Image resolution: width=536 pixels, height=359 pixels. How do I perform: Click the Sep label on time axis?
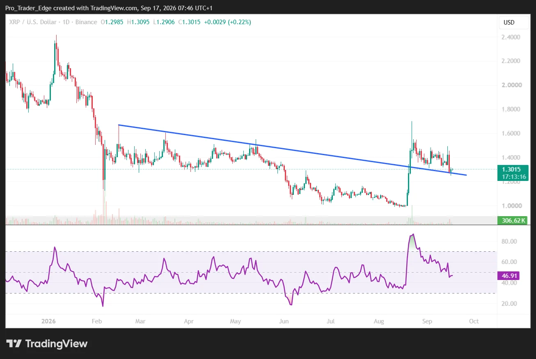click(x=427, y=321)
